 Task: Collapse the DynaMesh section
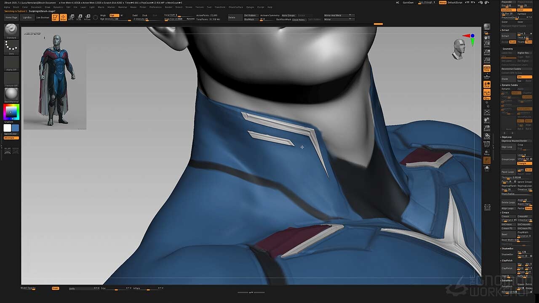coord(507,280)
